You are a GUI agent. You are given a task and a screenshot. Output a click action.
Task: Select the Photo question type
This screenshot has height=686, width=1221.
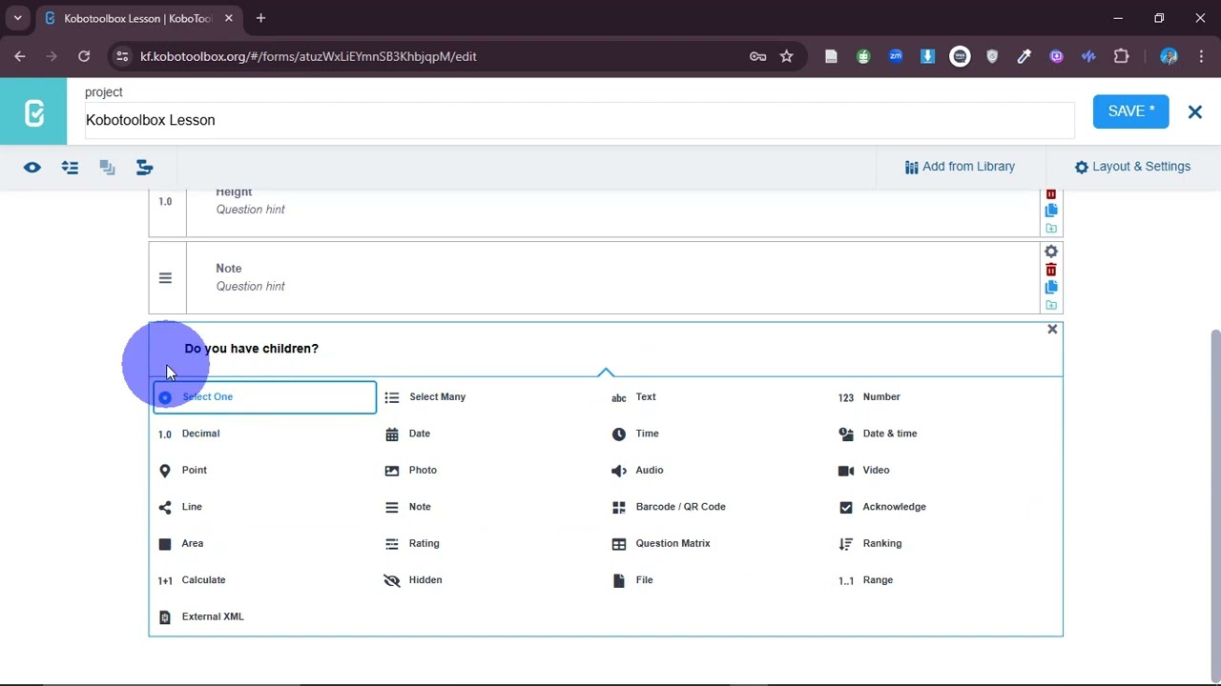tap(411, 471)
